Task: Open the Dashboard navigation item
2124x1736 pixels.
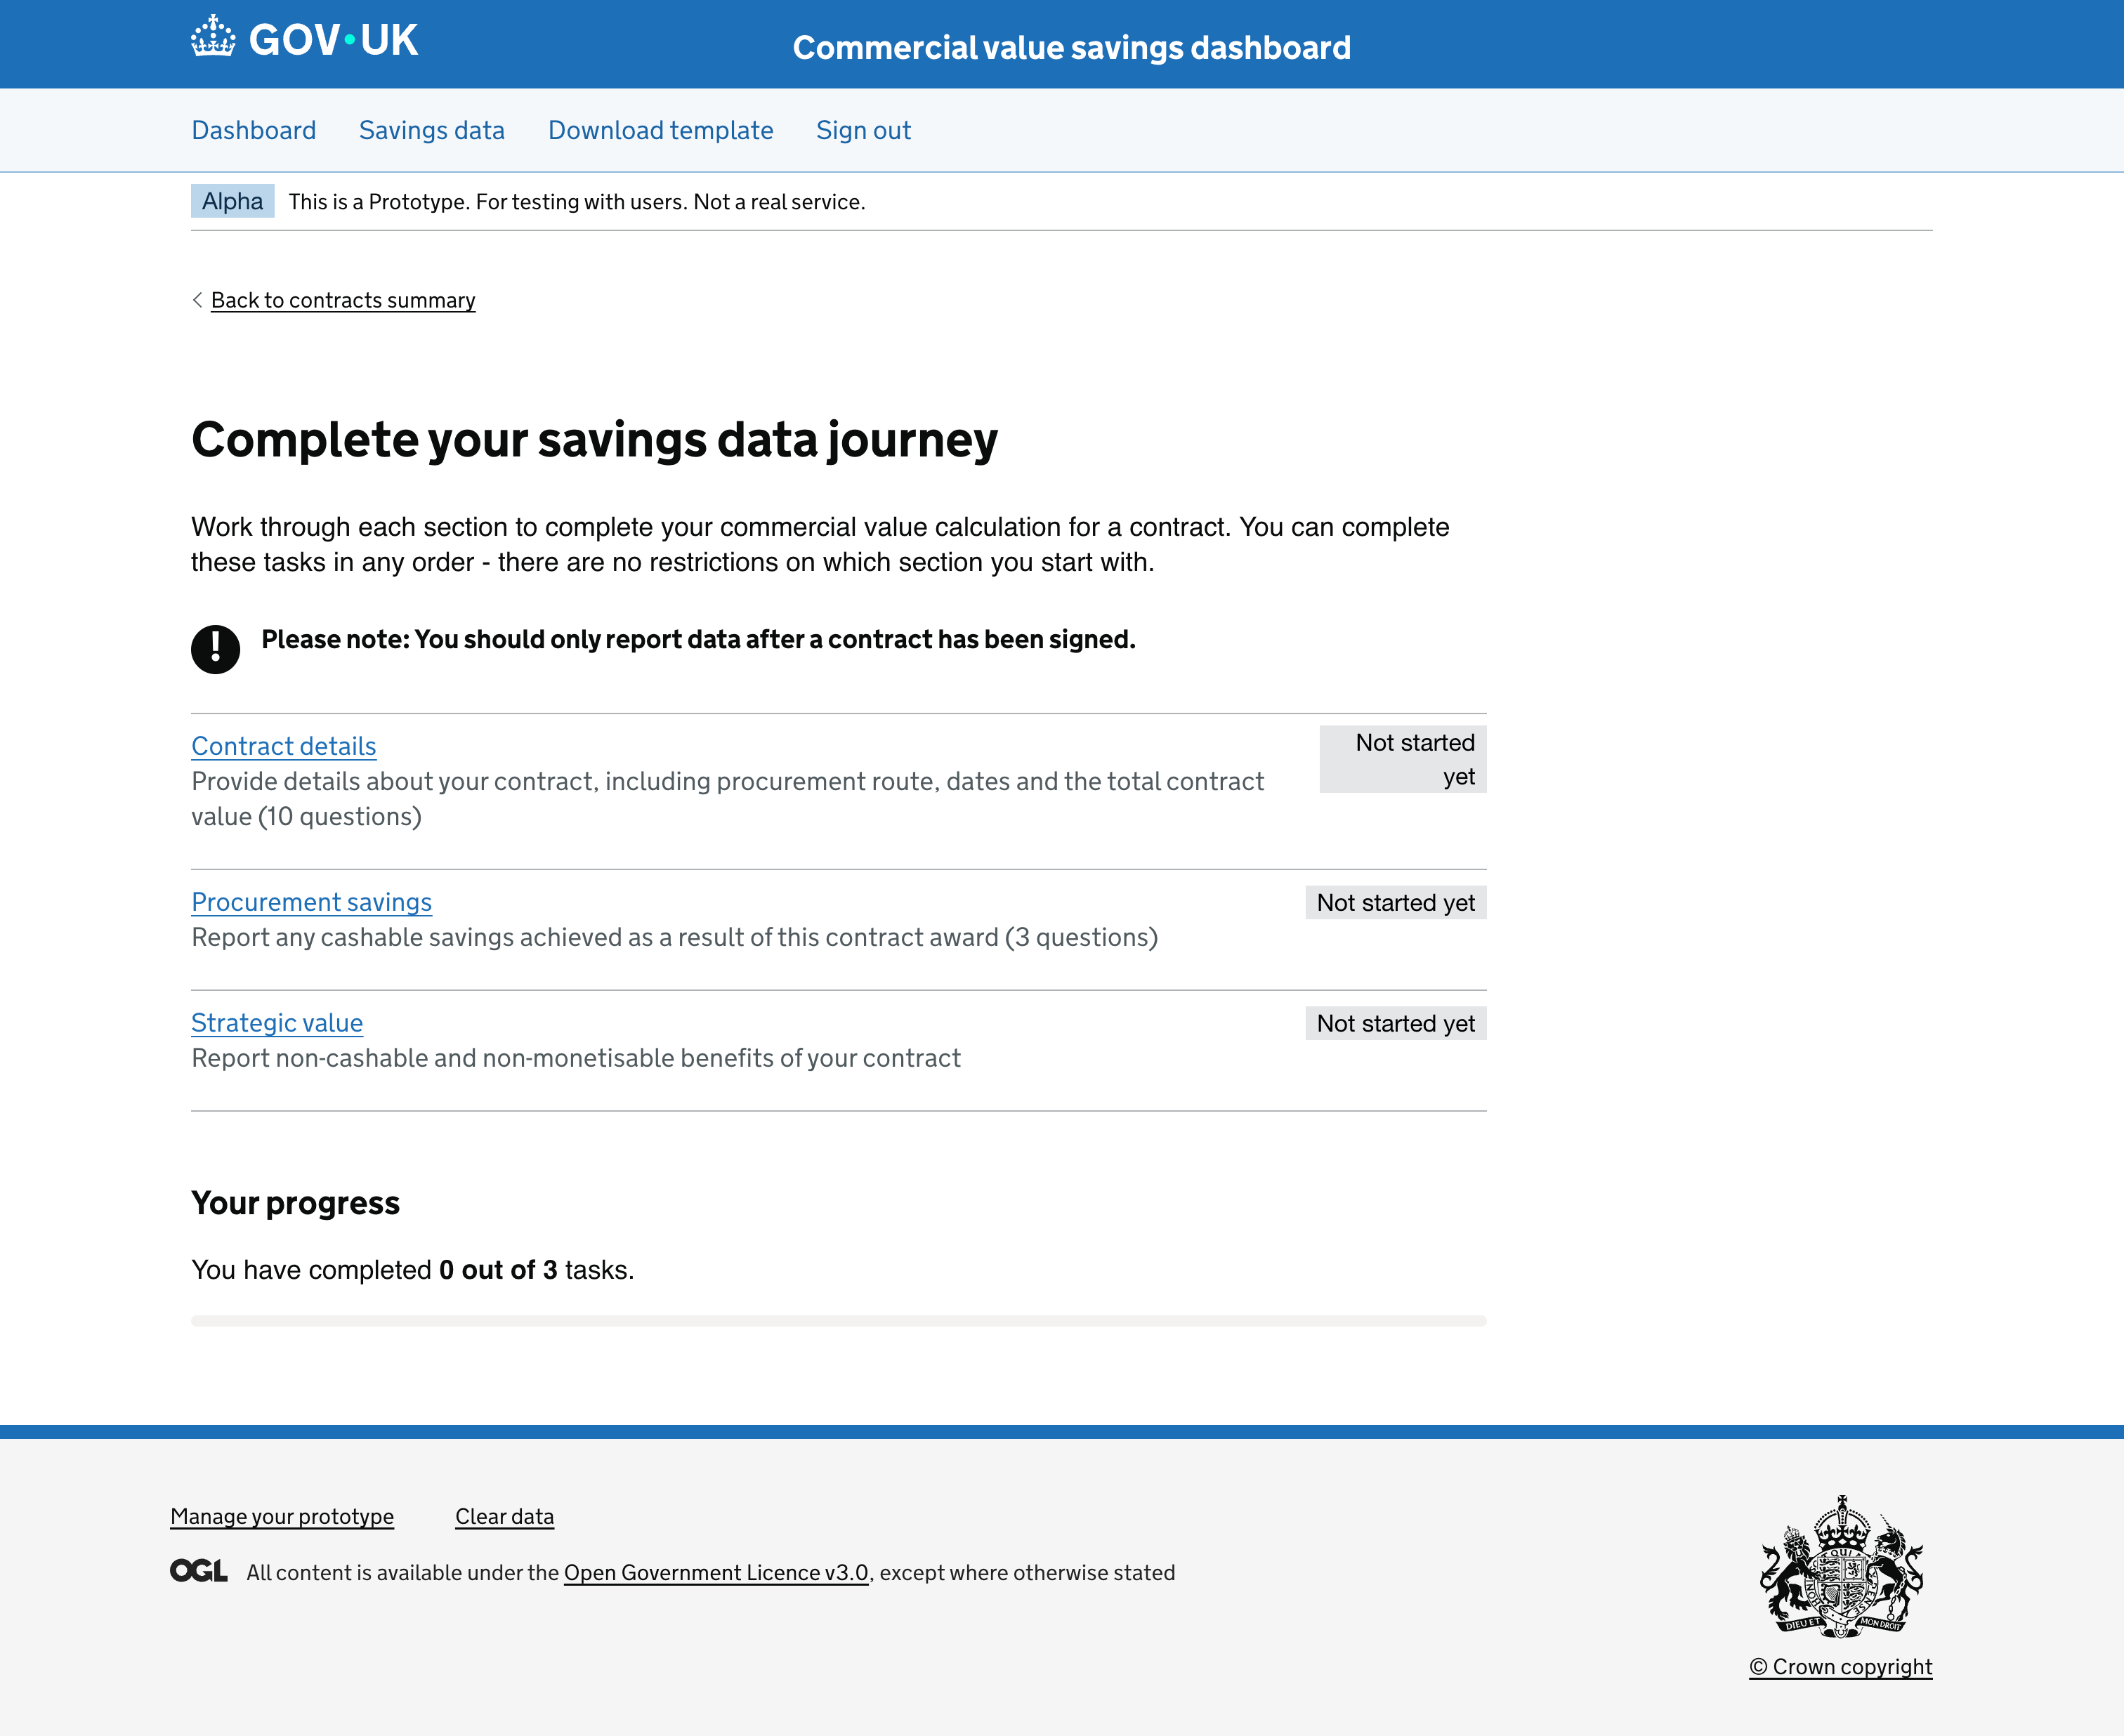Action: [254, 130]
